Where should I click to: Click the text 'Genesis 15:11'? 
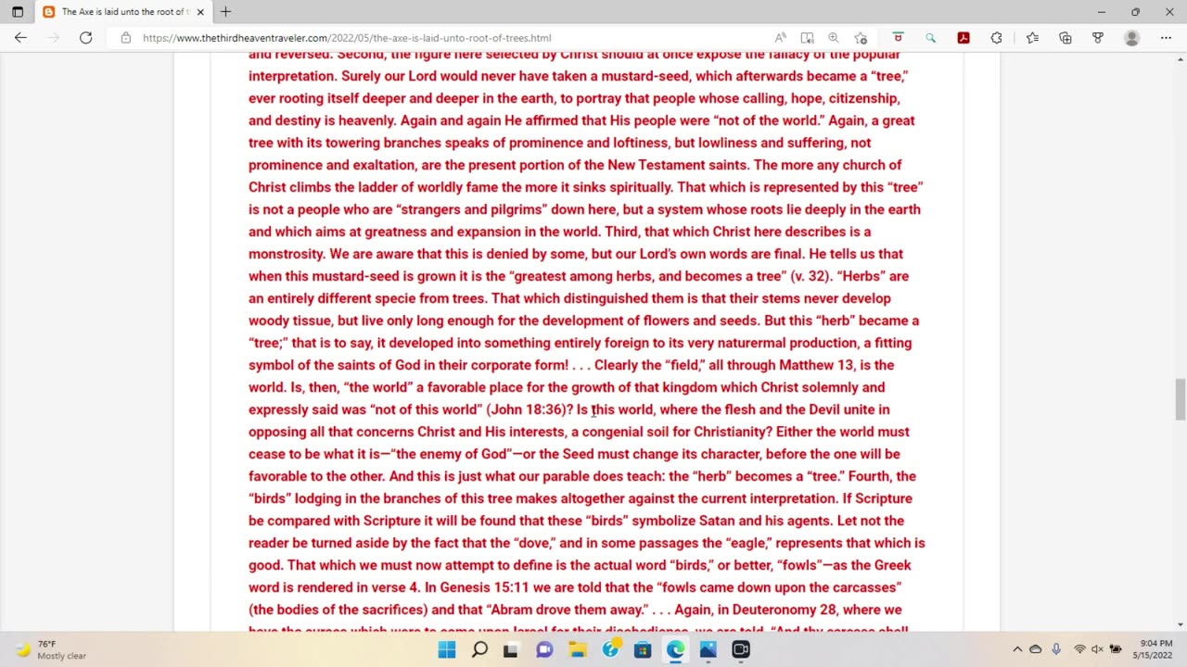(482, 587)
